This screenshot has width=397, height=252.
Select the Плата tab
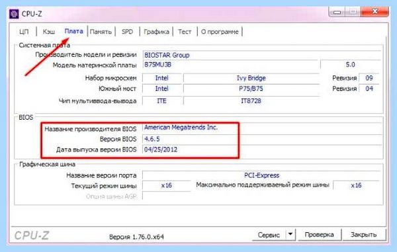[x=73, y=31]
